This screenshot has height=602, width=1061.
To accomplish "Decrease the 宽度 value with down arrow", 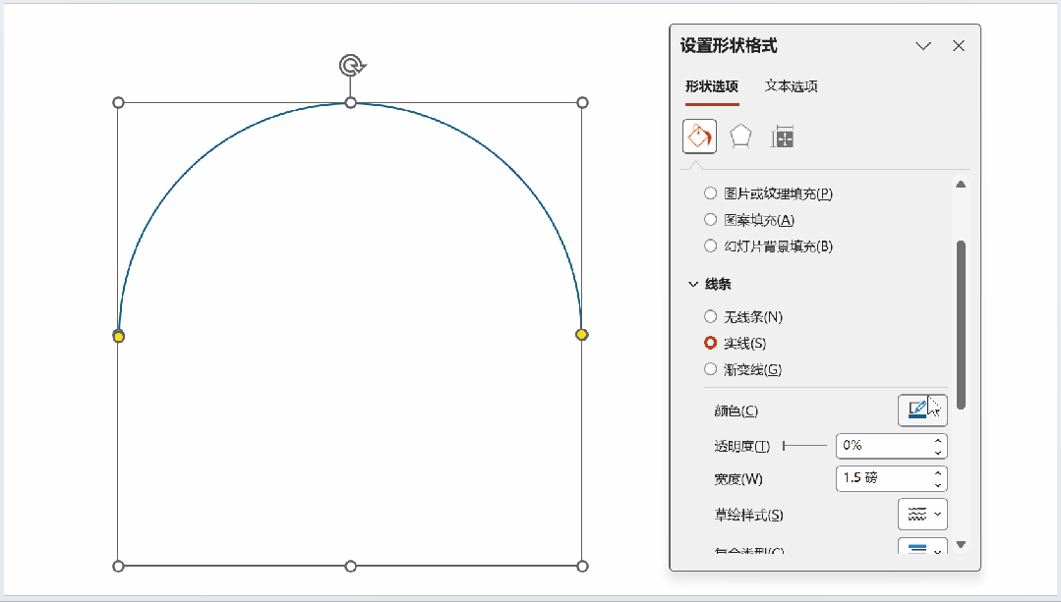I will click(x=938, y=484).
